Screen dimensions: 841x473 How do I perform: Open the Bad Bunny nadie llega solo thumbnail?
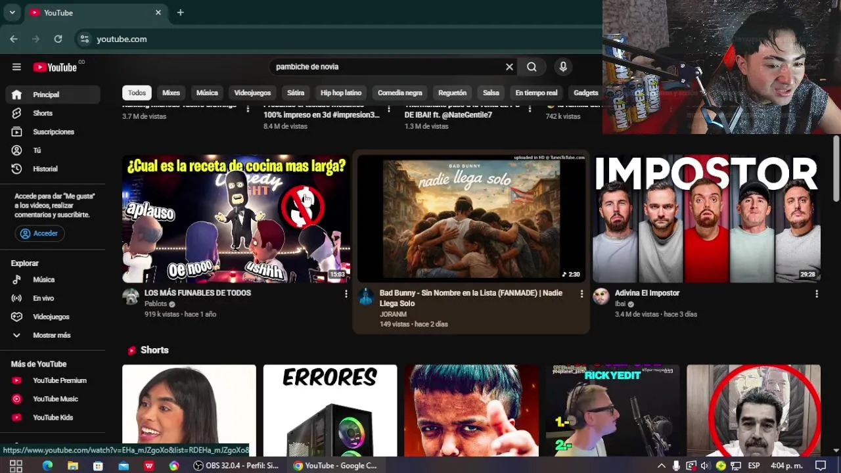(x=471, y=219)
